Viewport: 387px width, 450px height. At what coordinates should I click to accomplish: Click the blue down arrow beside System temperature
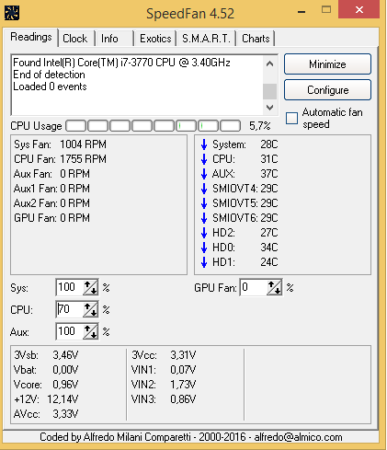204,144
